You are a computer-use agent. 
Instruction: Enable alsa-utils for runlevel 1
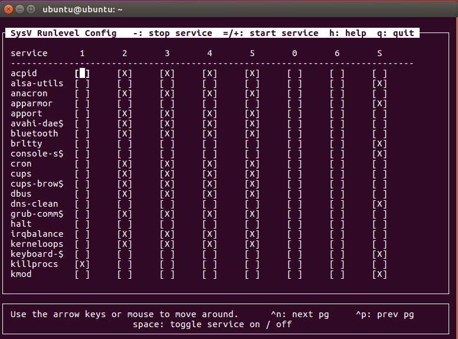(82, 84)
